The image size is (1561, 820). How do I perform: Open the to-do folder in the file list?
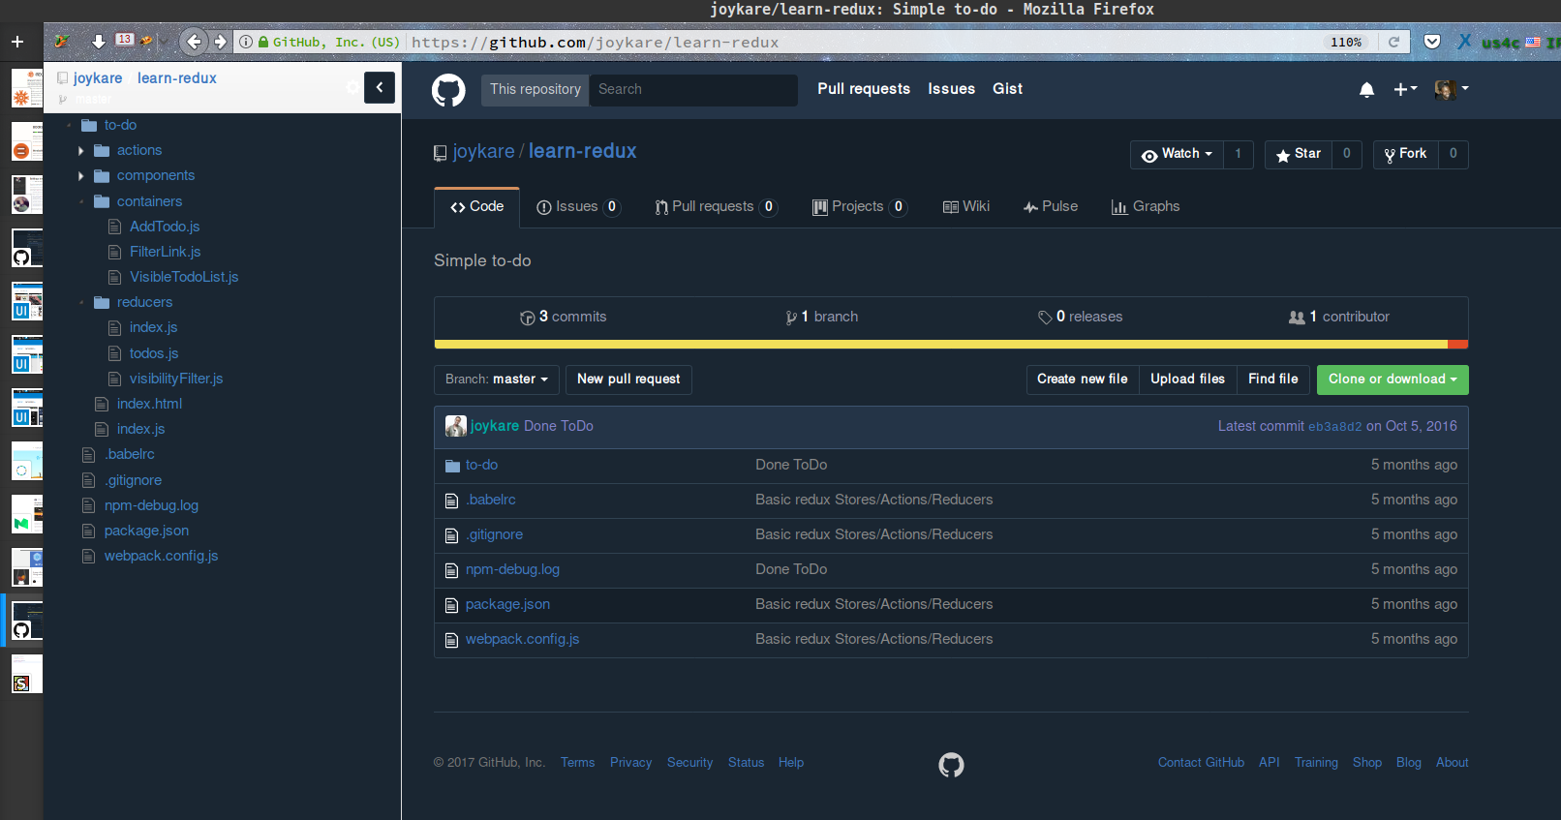click(481, 466)
